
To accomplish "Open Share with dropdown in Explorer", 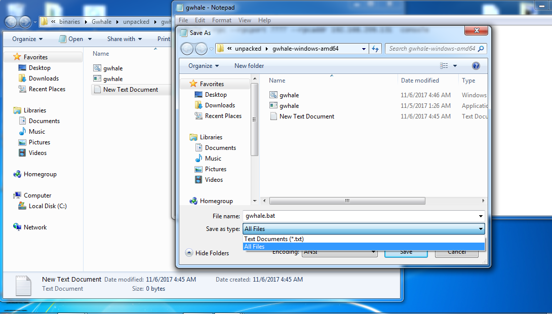I will tap(125, 38).
